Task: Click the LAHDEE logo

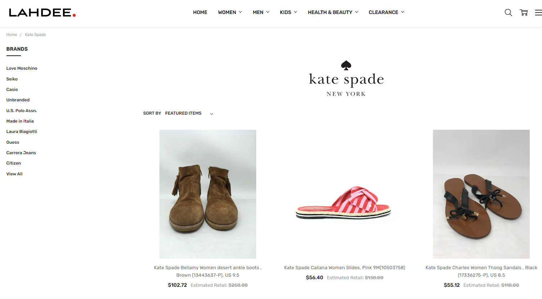Action: 42,13
